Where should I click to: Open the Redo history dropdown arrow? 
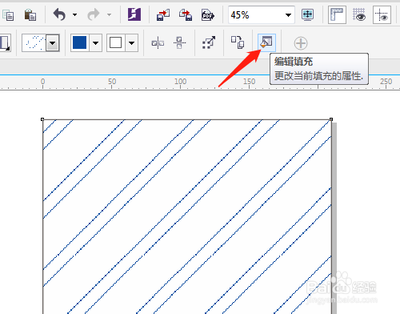[x=109, y=14]
